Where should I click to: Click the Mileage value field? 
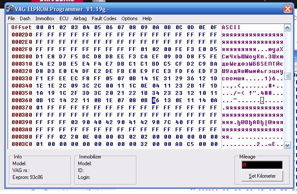[262, 165]
